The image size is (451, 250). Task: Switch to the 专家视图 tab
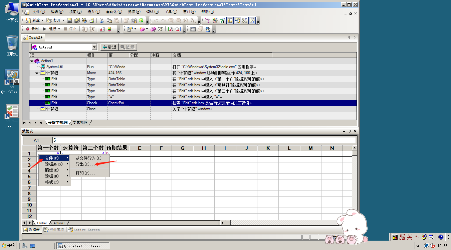(x=80, y=123)
